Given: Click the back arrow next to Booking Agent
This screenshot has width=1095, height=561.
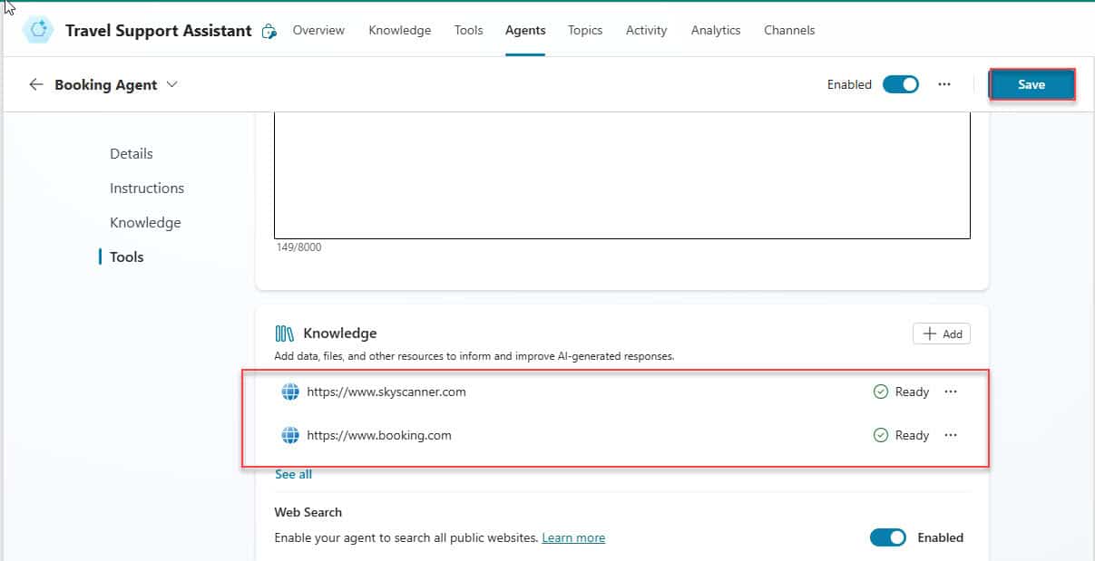Looking at the screenshot, I should click(36, 84).
